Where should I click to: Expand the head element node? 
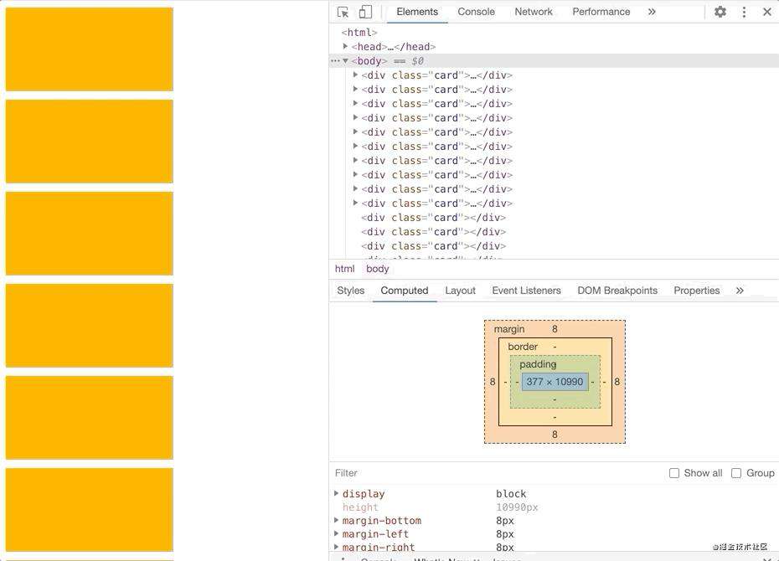pos(345,46)
